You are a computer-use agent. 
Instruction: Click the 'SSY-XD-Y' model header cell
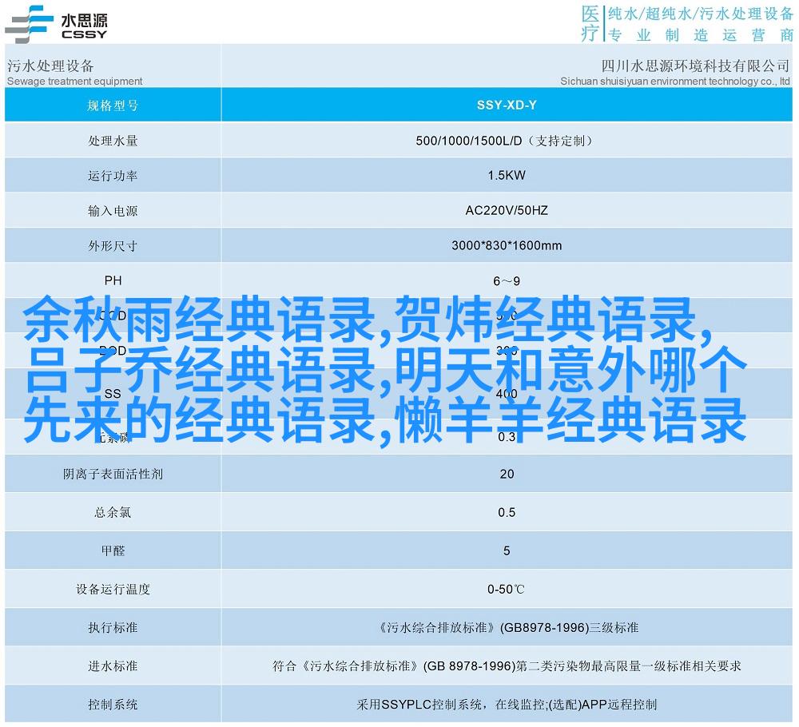click(507, 105)
